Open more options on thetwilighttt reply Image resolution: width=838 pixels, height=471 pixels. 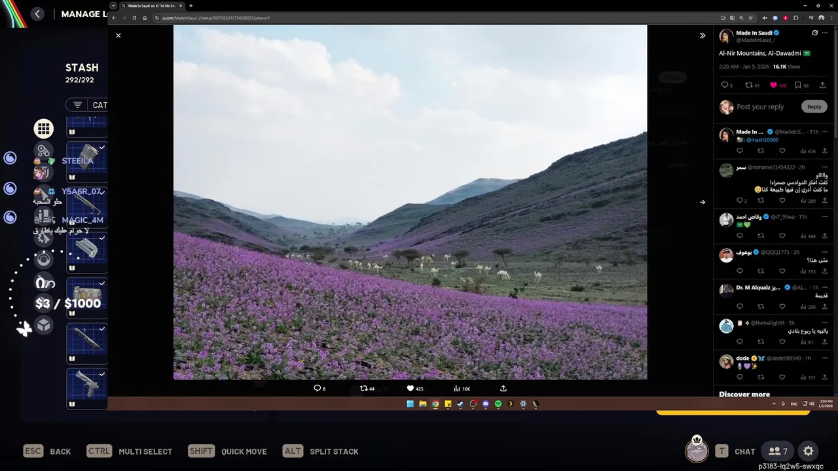coord(825,323)
